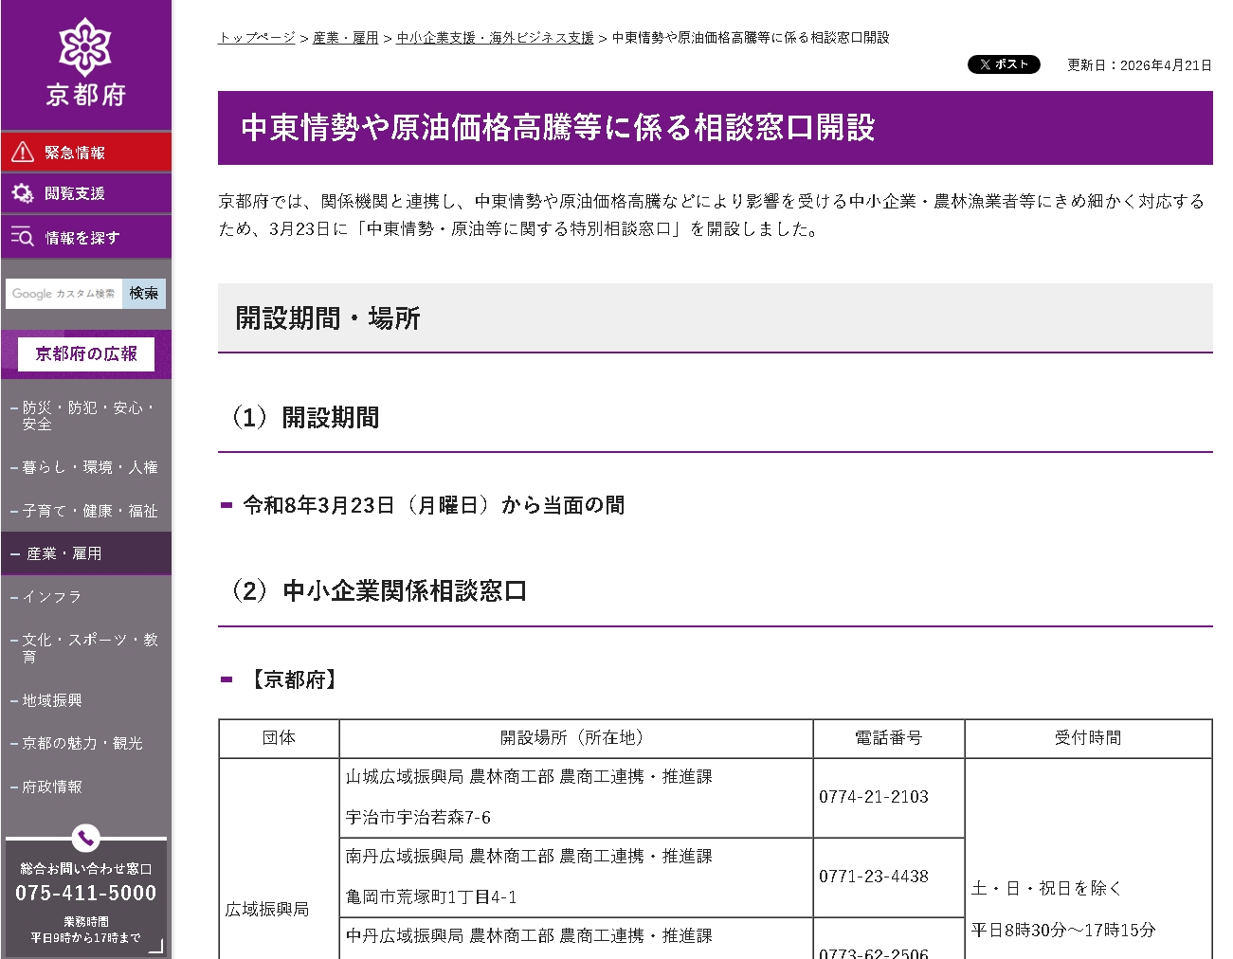
Task: Follow 中小企業支援・海外ビジネス支援 breadcrumb link
Action: 495,38
